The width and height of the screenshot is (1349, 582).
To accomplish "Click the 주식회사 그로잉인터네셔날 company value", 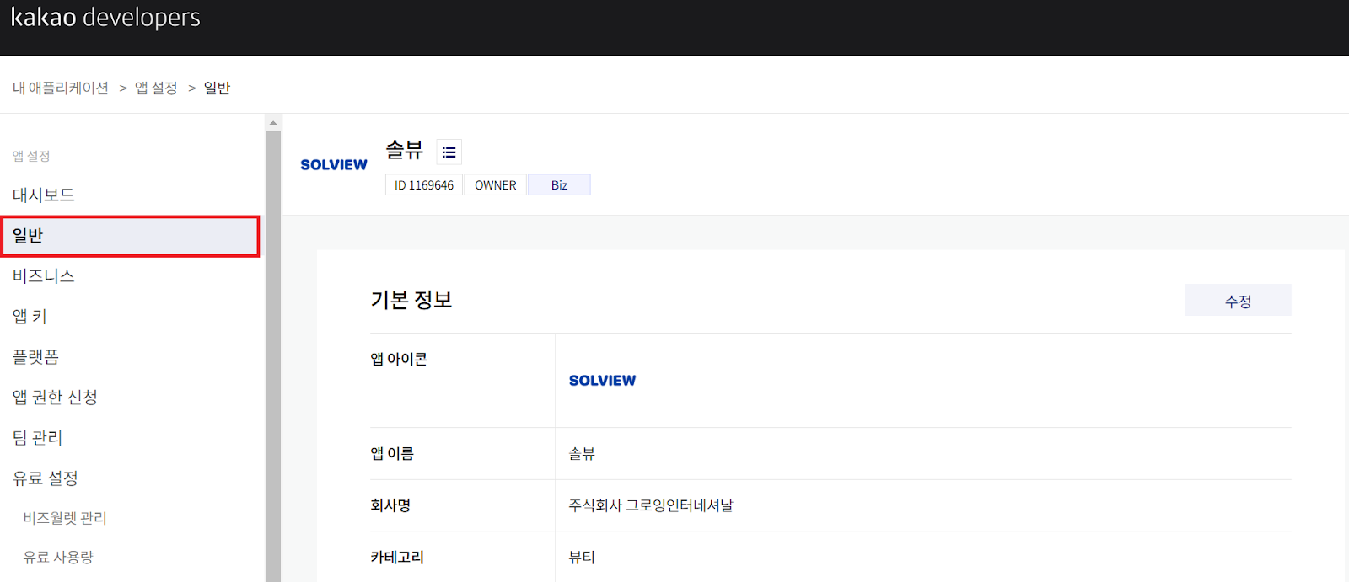I will pos(651,505).
